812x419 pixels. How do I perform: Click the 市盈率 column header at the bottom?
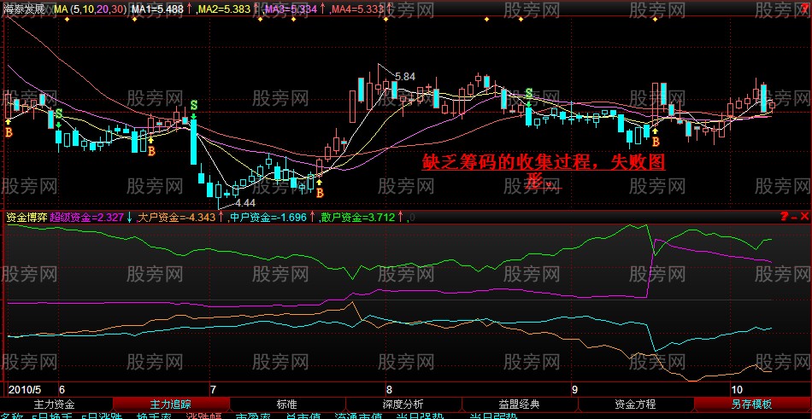click(254, 416)
